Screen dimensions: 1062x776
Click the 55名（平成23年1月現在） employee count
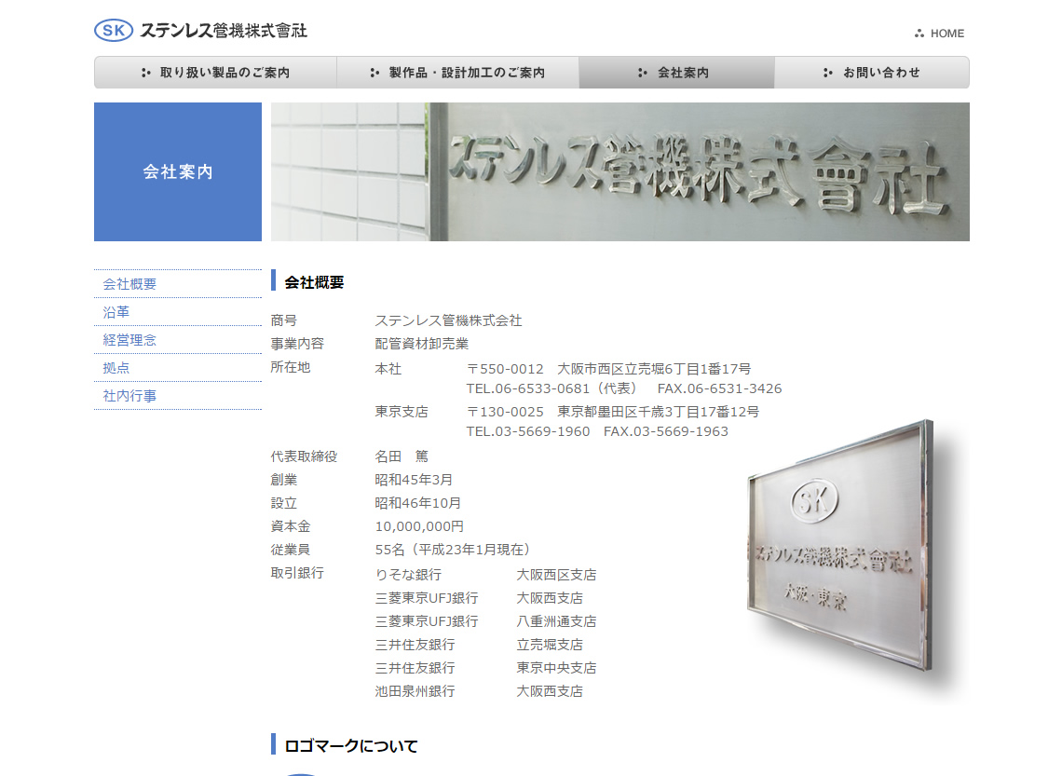(455, 549)
